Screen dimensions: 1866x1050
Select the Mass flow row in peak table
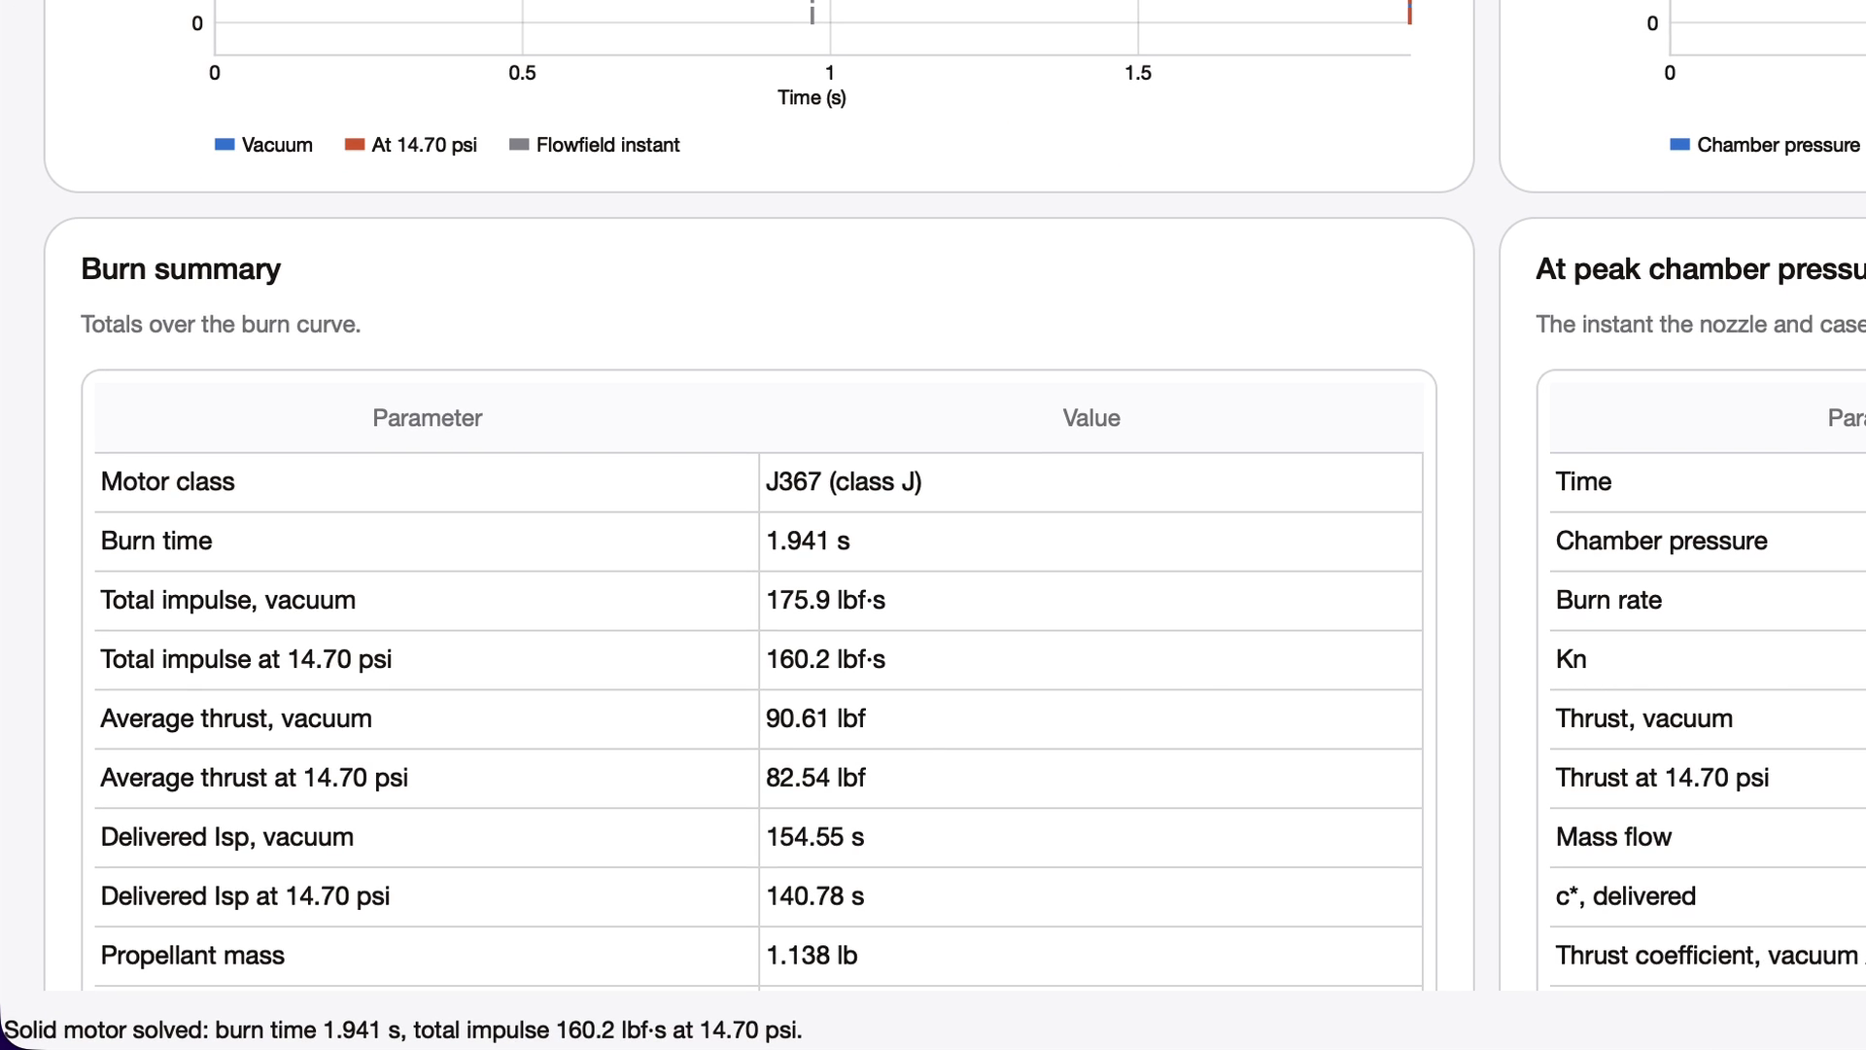[1709, 838]
